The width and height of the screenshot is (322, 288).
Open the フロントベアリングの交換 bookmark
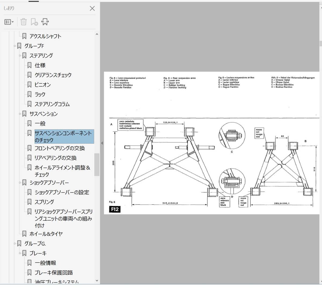[60, 148]
